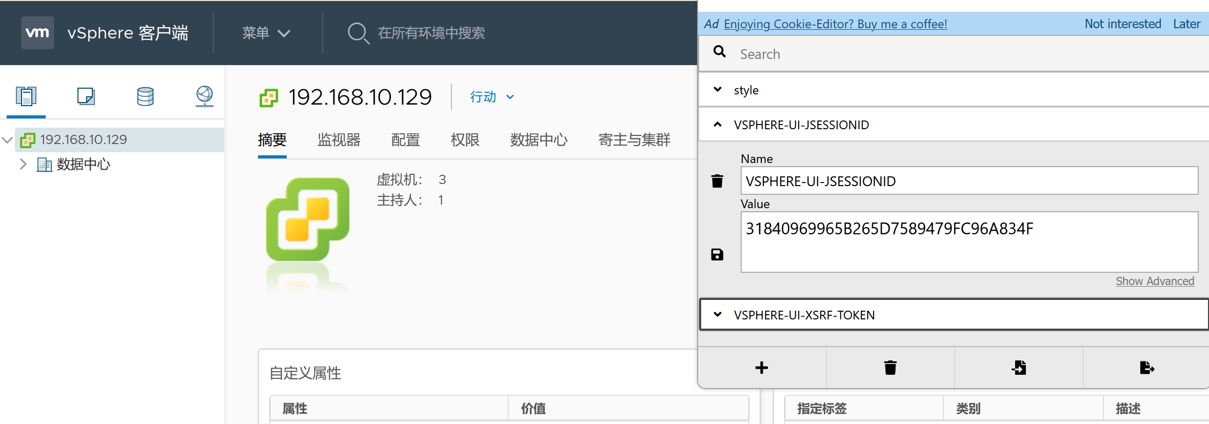Open the Hosts and Clusters inventory icon
This screenshot has width=1209, height=424.
click(26, 96)
